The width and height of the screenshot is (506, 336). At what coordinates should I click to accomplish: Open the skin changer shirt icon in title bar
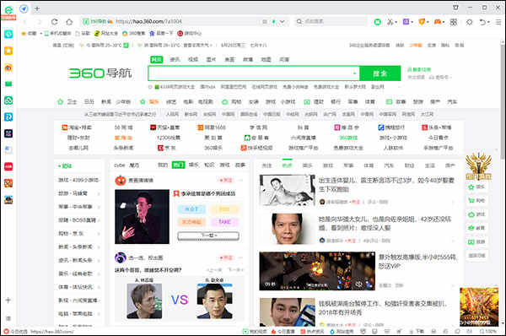click(455, 7)
